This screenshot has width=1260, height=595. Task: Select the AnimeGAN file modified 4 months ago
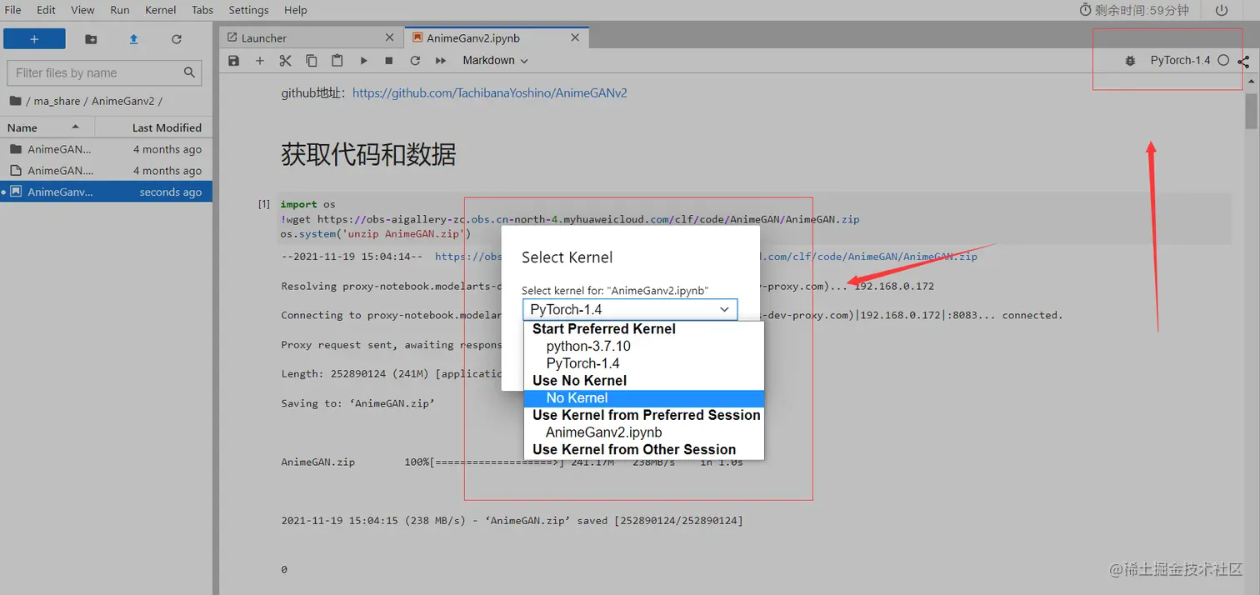click(107, 170)
